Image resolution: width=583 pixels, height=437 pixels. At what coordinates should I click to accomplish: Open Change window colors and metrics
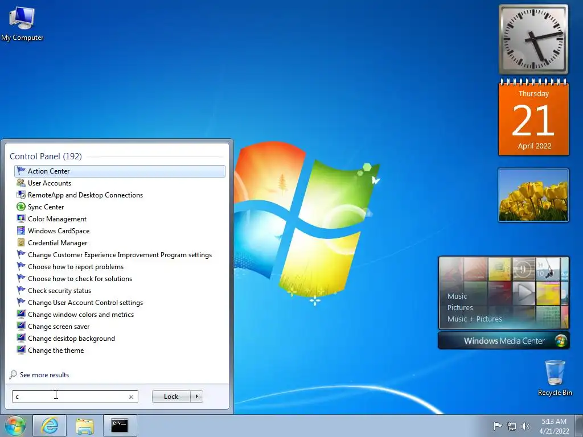pos(120,314)
